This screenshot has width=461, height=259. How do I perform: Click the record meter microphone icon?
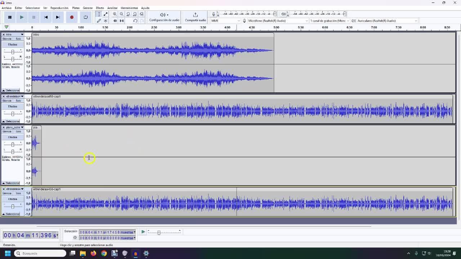(x=214, y=14)
